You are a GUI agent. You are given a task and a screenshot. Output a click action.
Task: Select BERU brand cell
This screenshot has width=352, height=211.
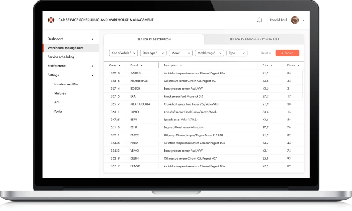[x=134, y=120]
